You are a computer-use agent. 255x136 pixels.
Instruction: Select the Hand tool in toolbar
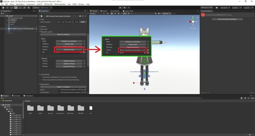tap(3, 8)
